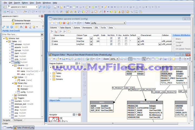
Task: Open the Zoom 100% dropdown
Action: [117, 59]
